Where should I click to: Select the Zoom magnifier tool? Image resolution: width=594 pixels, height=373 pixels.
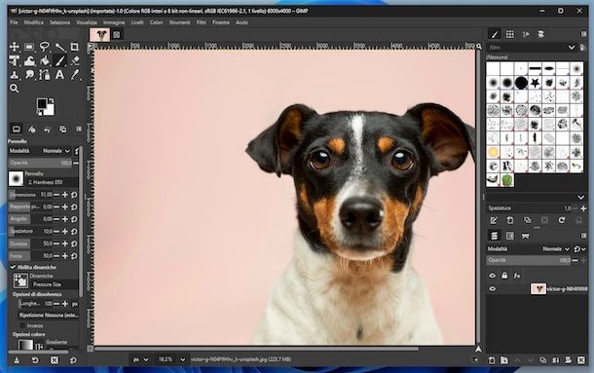(15, 89)
